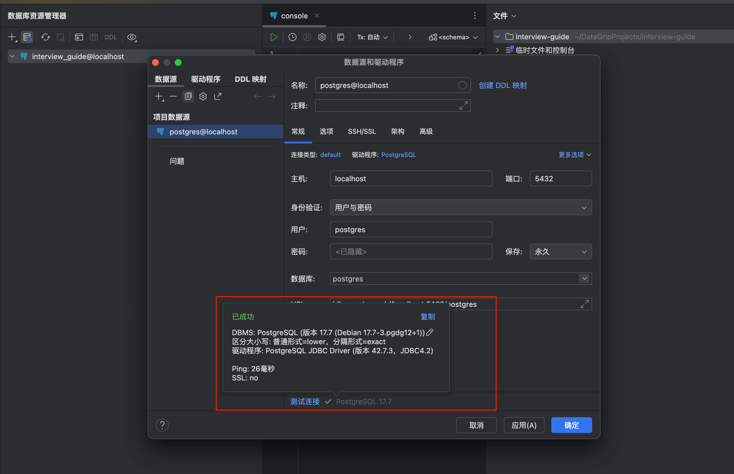Click the DDL button in explorer toolbar
The width and height of the screenshot is (734, 474).
tap(111, 37)
